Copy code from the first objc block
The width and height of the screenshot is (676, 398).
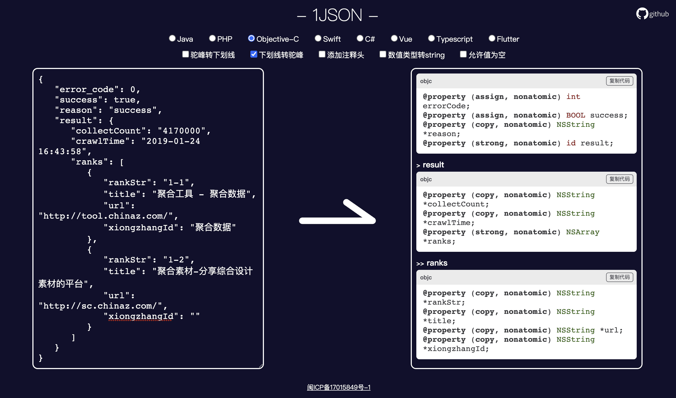[619, 81]
